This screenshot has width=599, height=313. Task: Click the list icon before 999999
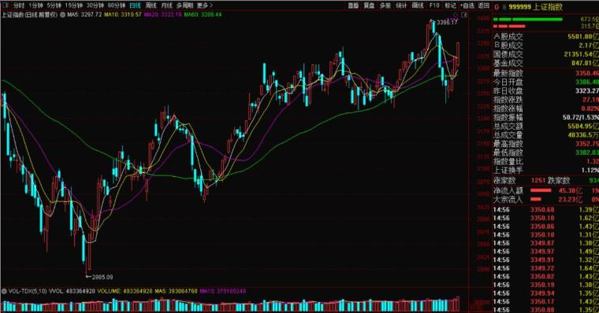pos(504,7)
